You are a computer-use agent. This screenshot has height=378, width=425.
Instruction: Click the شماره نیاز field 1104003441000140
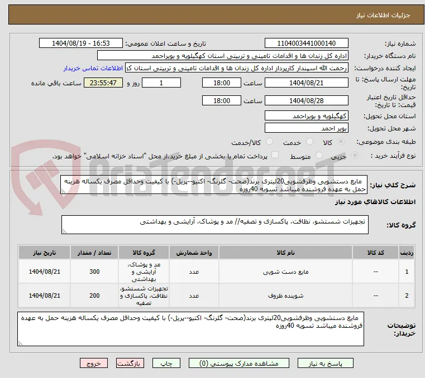pos(306,43)
